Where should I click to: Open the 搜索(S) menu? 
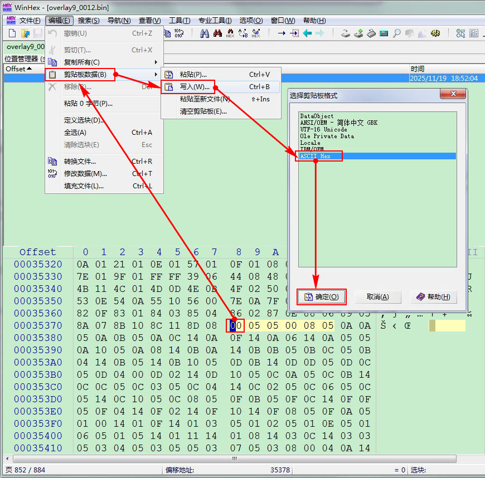coord(89,21)
